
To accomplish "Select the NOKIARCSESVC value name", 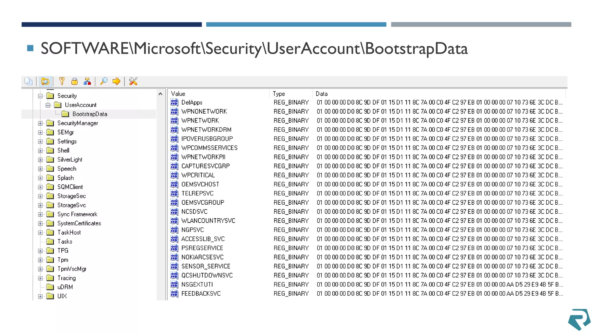I will [x=202, y=257].
